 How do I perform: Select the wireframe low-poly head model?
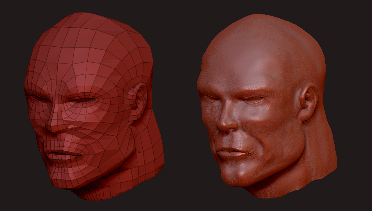[94, 107]
